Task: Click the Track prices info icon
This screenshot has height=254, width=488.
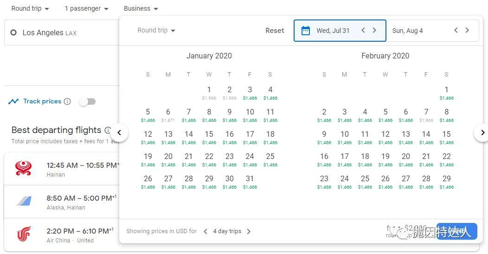Action: click(67, 102)
